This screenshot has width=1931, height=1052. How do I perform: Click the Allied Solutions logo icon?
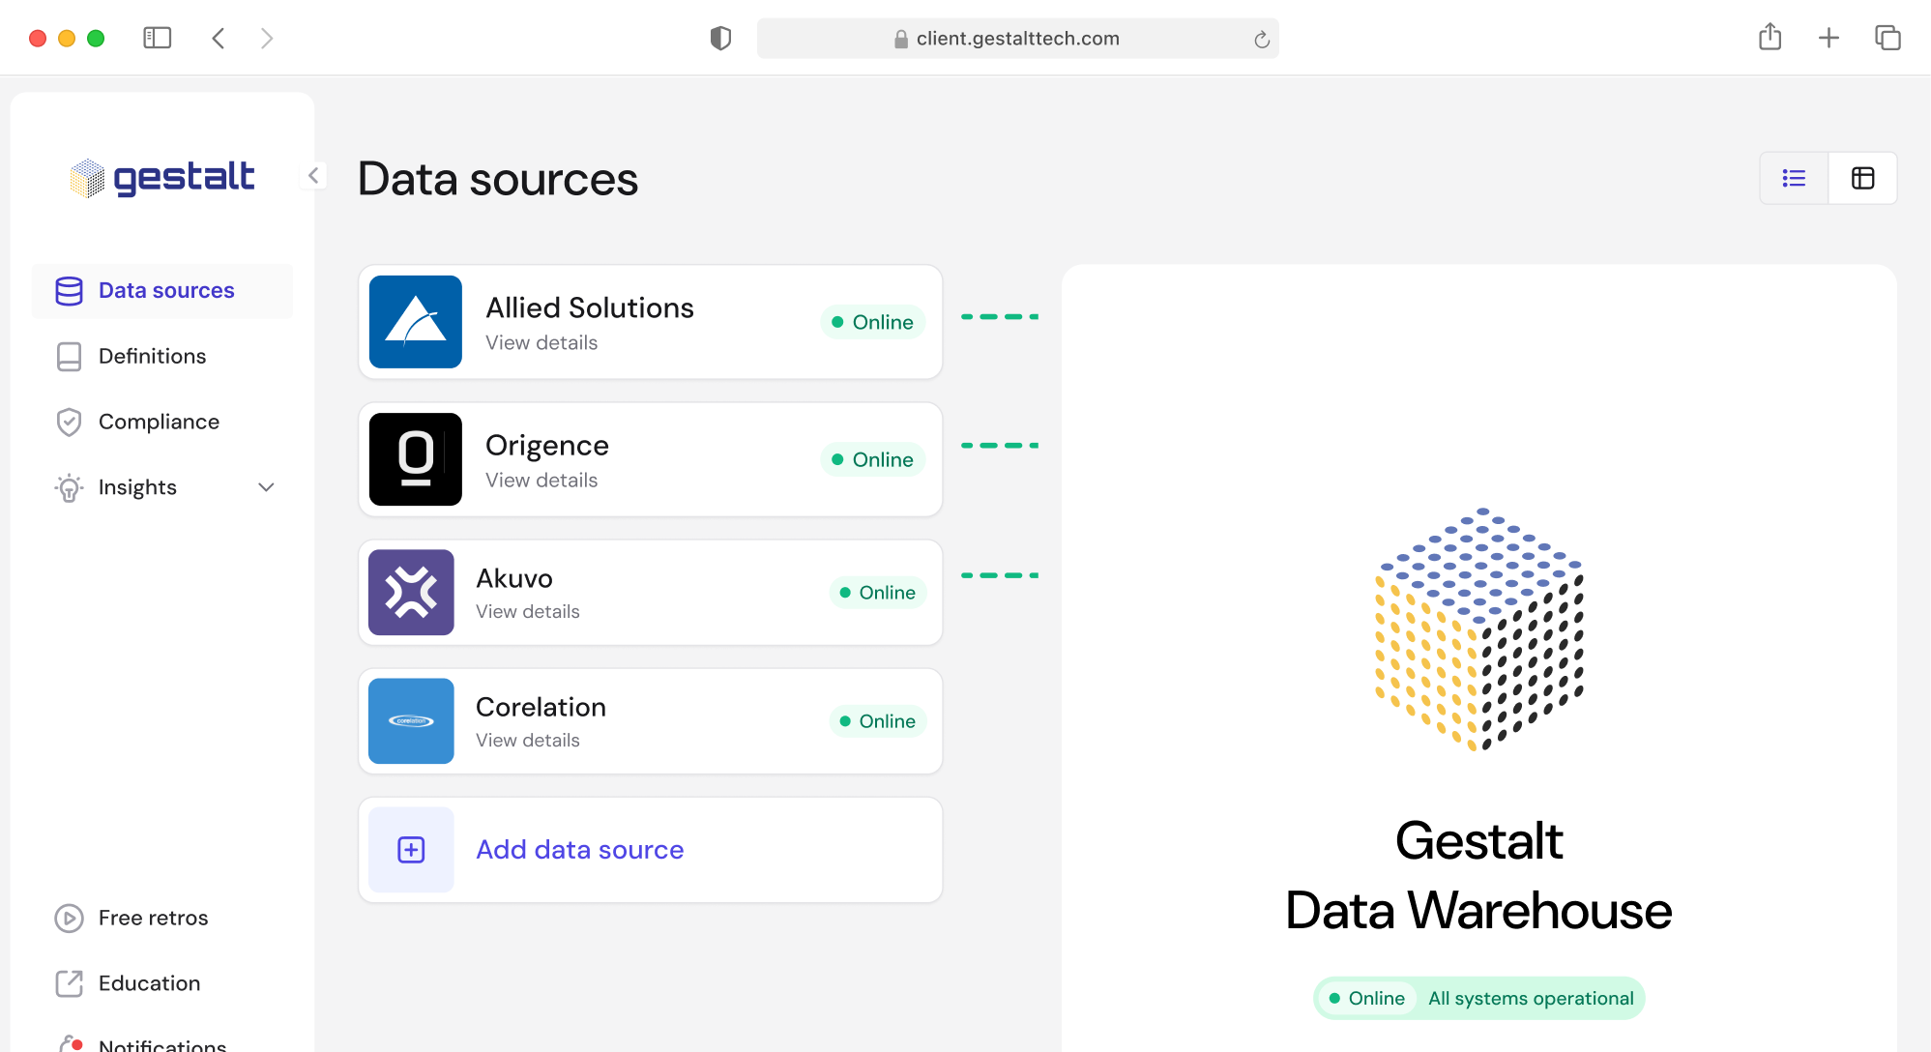point(415,322)
